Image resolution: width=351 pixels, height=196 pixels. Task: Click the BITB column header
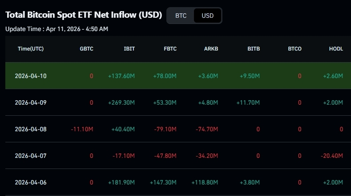coord(254,49)
